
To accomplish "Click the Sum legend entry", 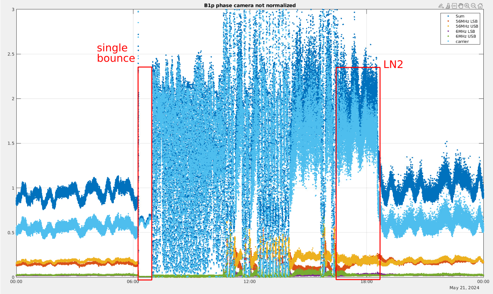I will (x=460, y=16).
